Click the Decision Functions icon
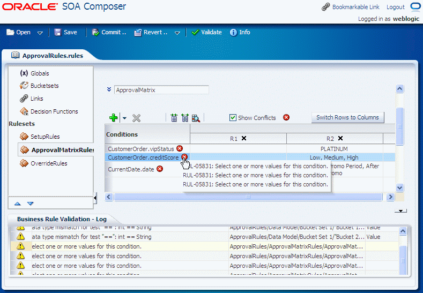Viewport: 423px width, 293px height. pyautogui.click(x=24, y=111)
